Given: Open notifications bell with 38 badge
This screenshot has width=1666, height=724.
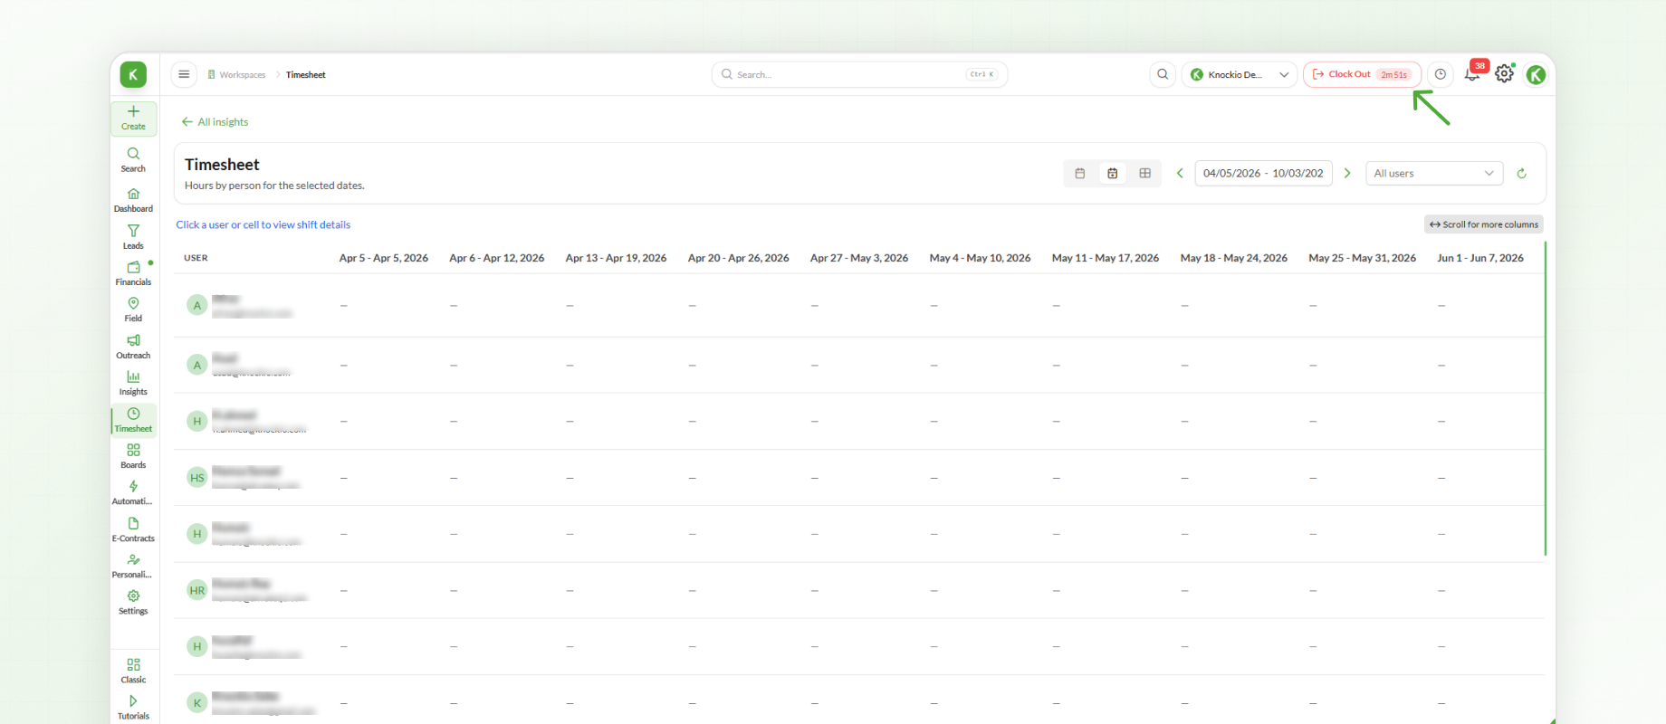Looking at the screenshot, I should tap(1472, 74).
